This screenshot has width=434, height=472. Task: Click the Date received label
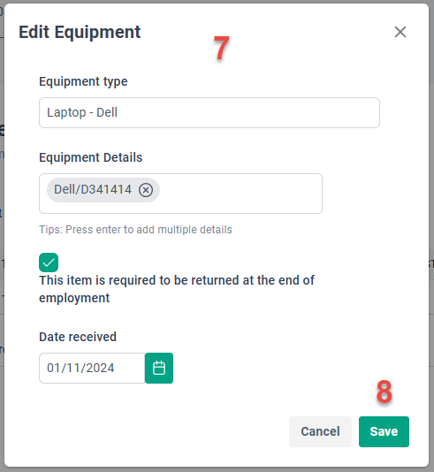coord(78,337)
